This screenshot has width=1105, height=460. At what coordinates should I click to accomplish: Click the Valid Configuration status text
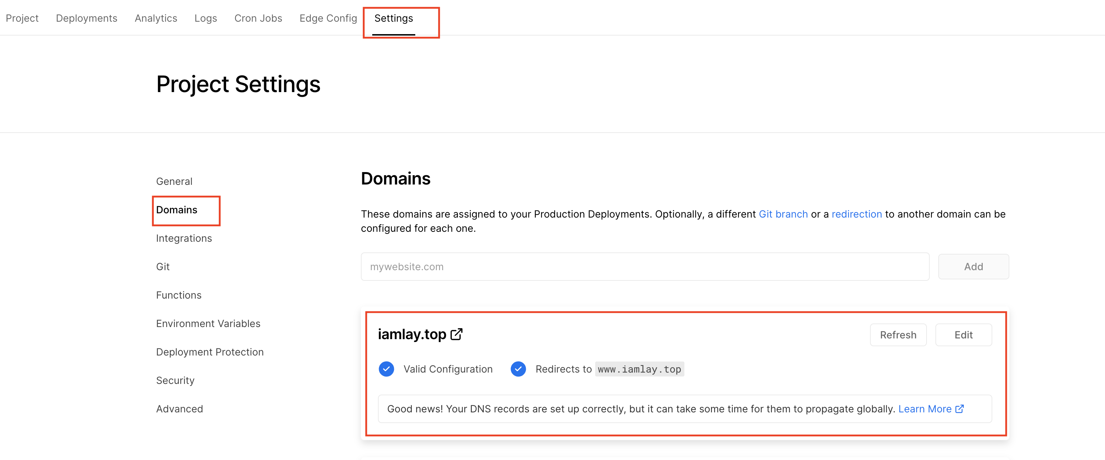pos(448,369)
